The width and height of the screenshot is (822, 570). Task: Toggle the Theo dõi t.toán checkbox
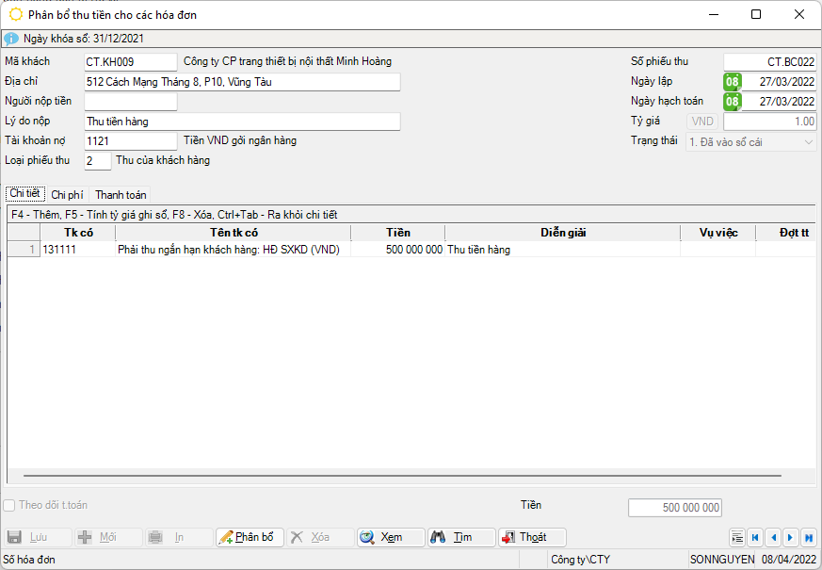tap(9, 506)
